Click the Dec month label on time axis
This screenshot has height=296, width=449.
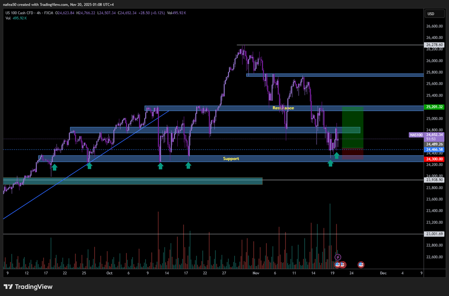(x=383, y=273)
